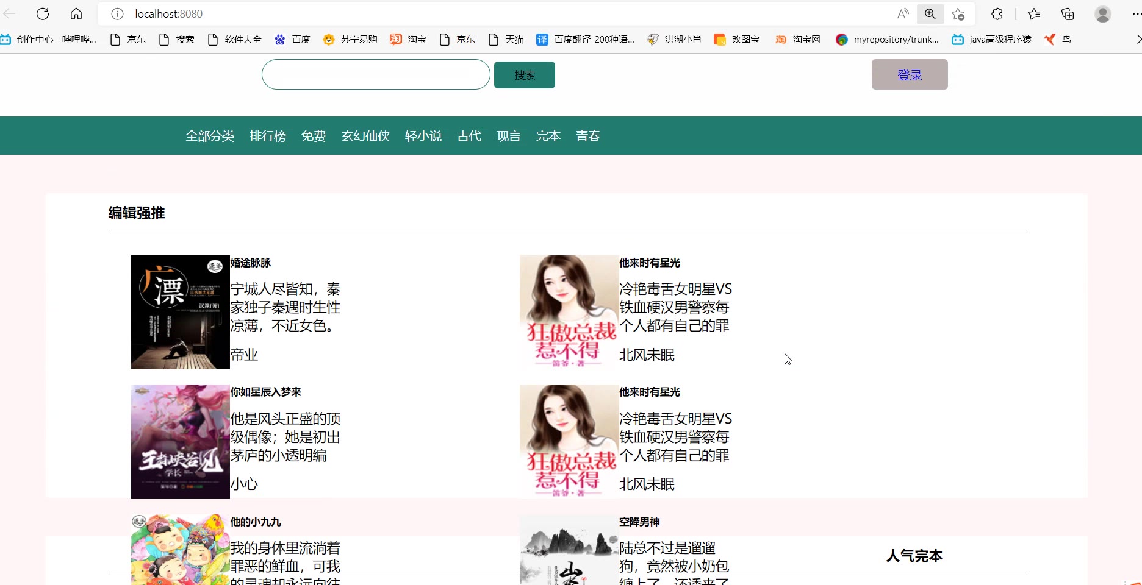Add this page to favorites star icon

(x=958, y=13)
